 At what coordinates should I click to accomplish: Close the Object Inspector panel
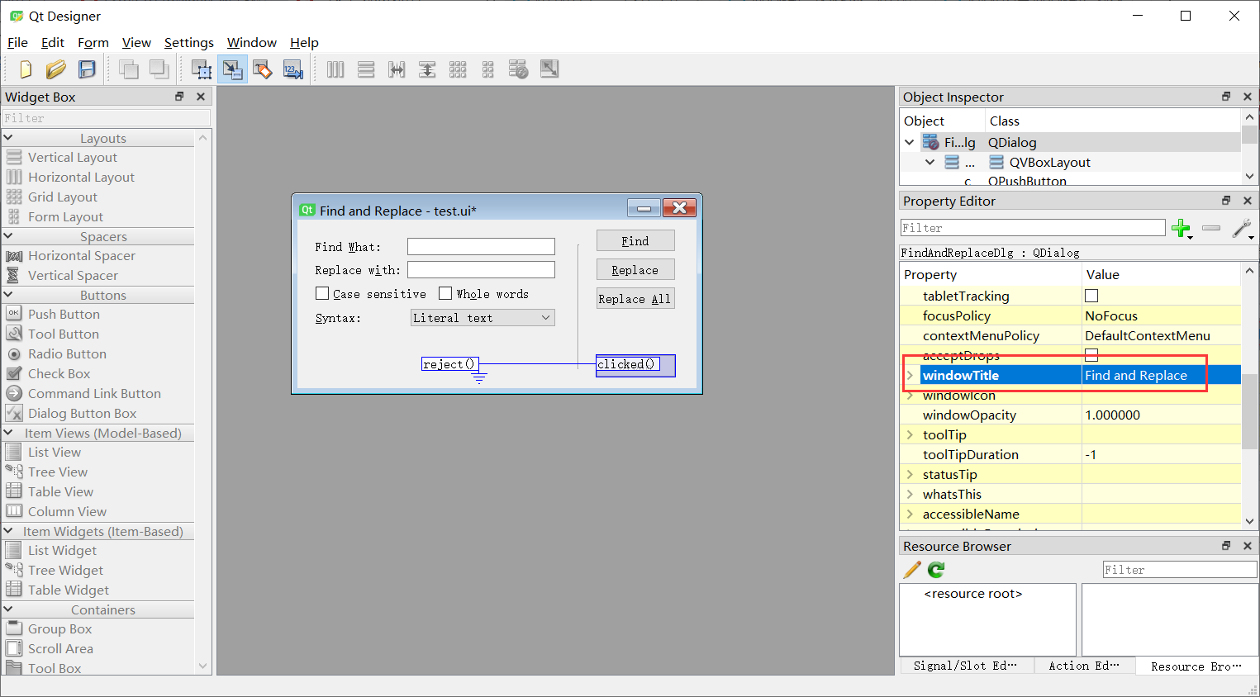coord(1248,97)
